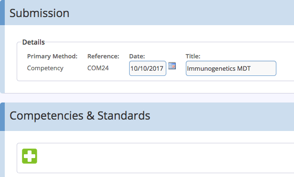Click the word MDT inside the Title field
294x177 pixels.
tap(244, 68)
